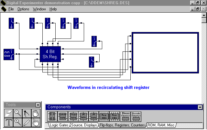Viewport: 207px width, 130px height.
Task: Collapse the Components panel with arrow
Action: 200,107
